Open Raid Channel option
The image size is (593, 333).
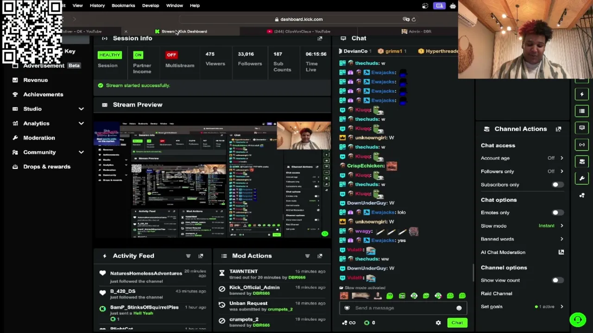[x=497, y=294]
